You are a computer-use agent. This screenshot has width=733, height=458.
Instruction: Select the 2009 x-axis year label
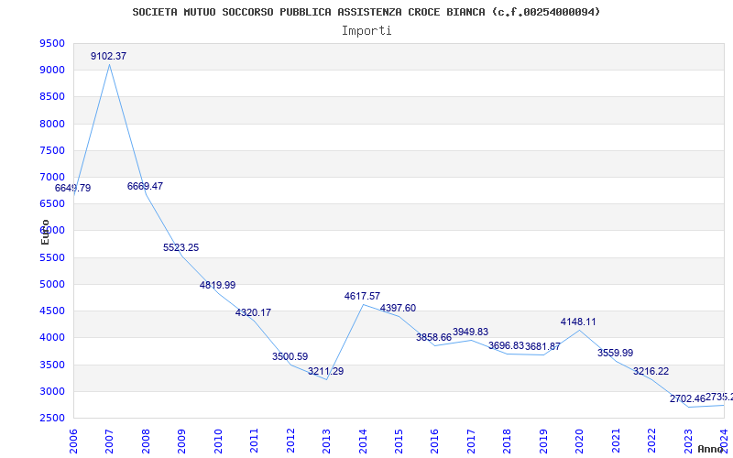click(181, 441)
